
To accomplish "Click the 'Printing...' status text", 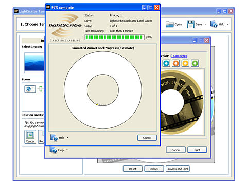I will point(116,15).
